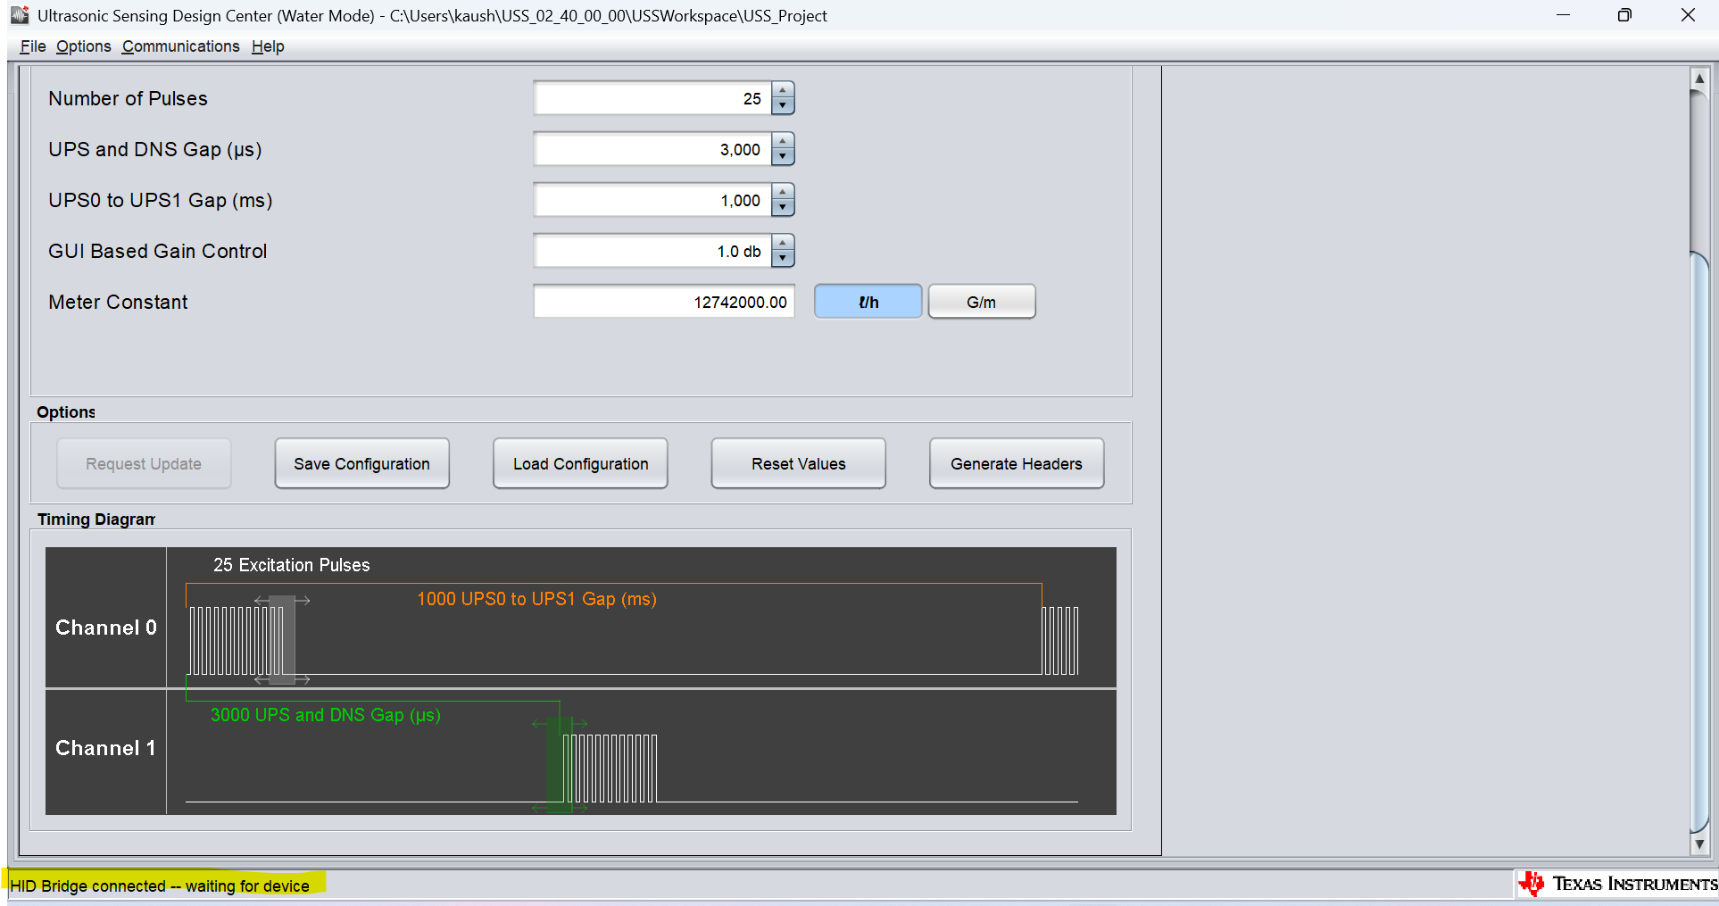1719x906 pixels.
Task: Minimize the Ultrasonic Sensing Design Center window
Action: point(1563,15)
